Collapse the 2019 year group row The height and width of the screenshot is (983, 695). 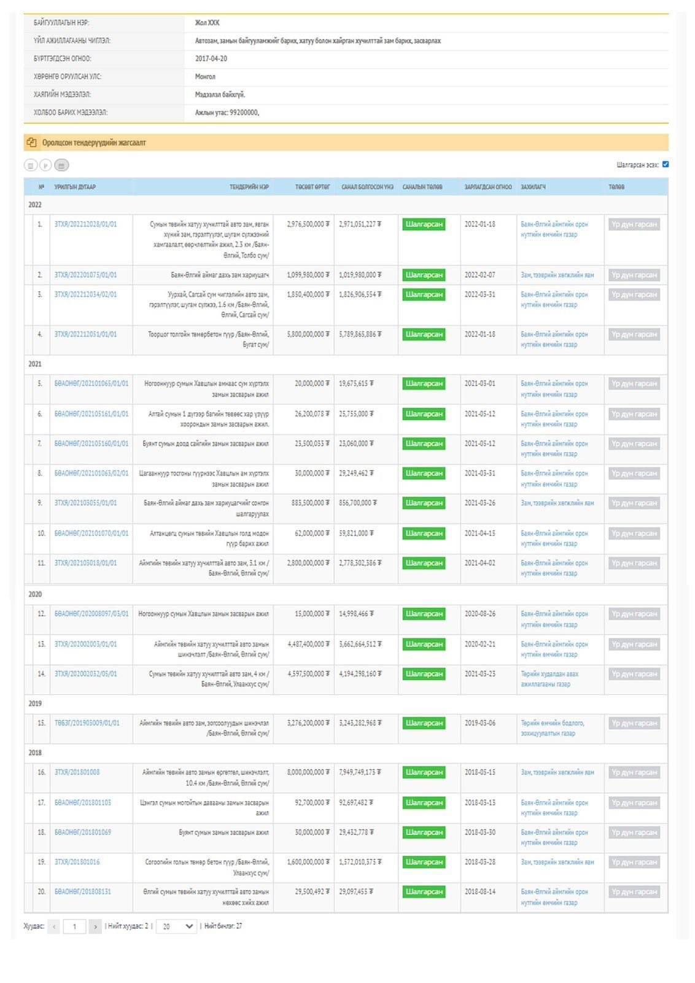pyautogui.click(x=346, y=703)
